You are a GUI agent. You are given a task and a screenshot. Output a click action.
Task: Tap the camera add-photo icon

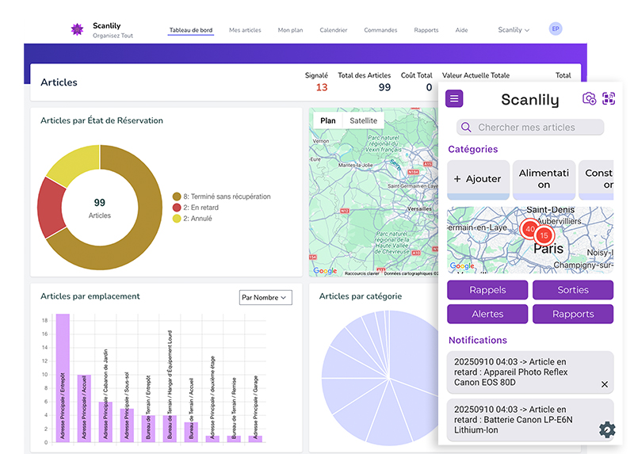pyautogui.click(x=589, y=98)
